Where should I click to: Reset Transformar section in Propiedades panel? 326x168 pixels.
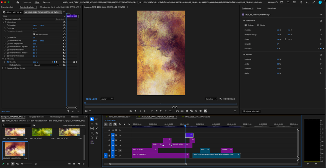pyautogui.click(x=321, y=21)
